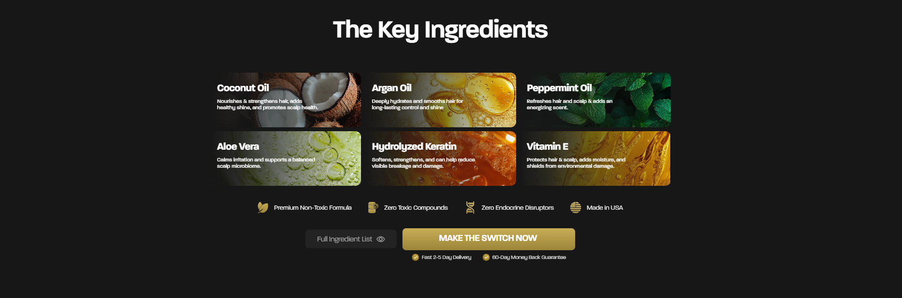Click The Key Ingredients heading

coord(440,30)
